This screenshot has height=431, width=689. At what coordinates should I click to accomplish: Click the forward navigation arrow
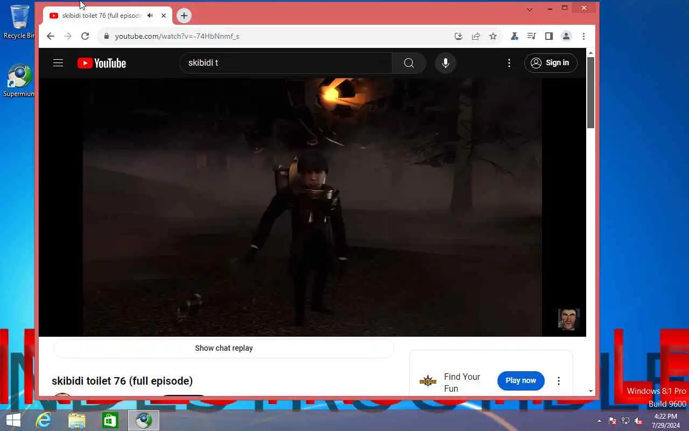coord(68,36)
